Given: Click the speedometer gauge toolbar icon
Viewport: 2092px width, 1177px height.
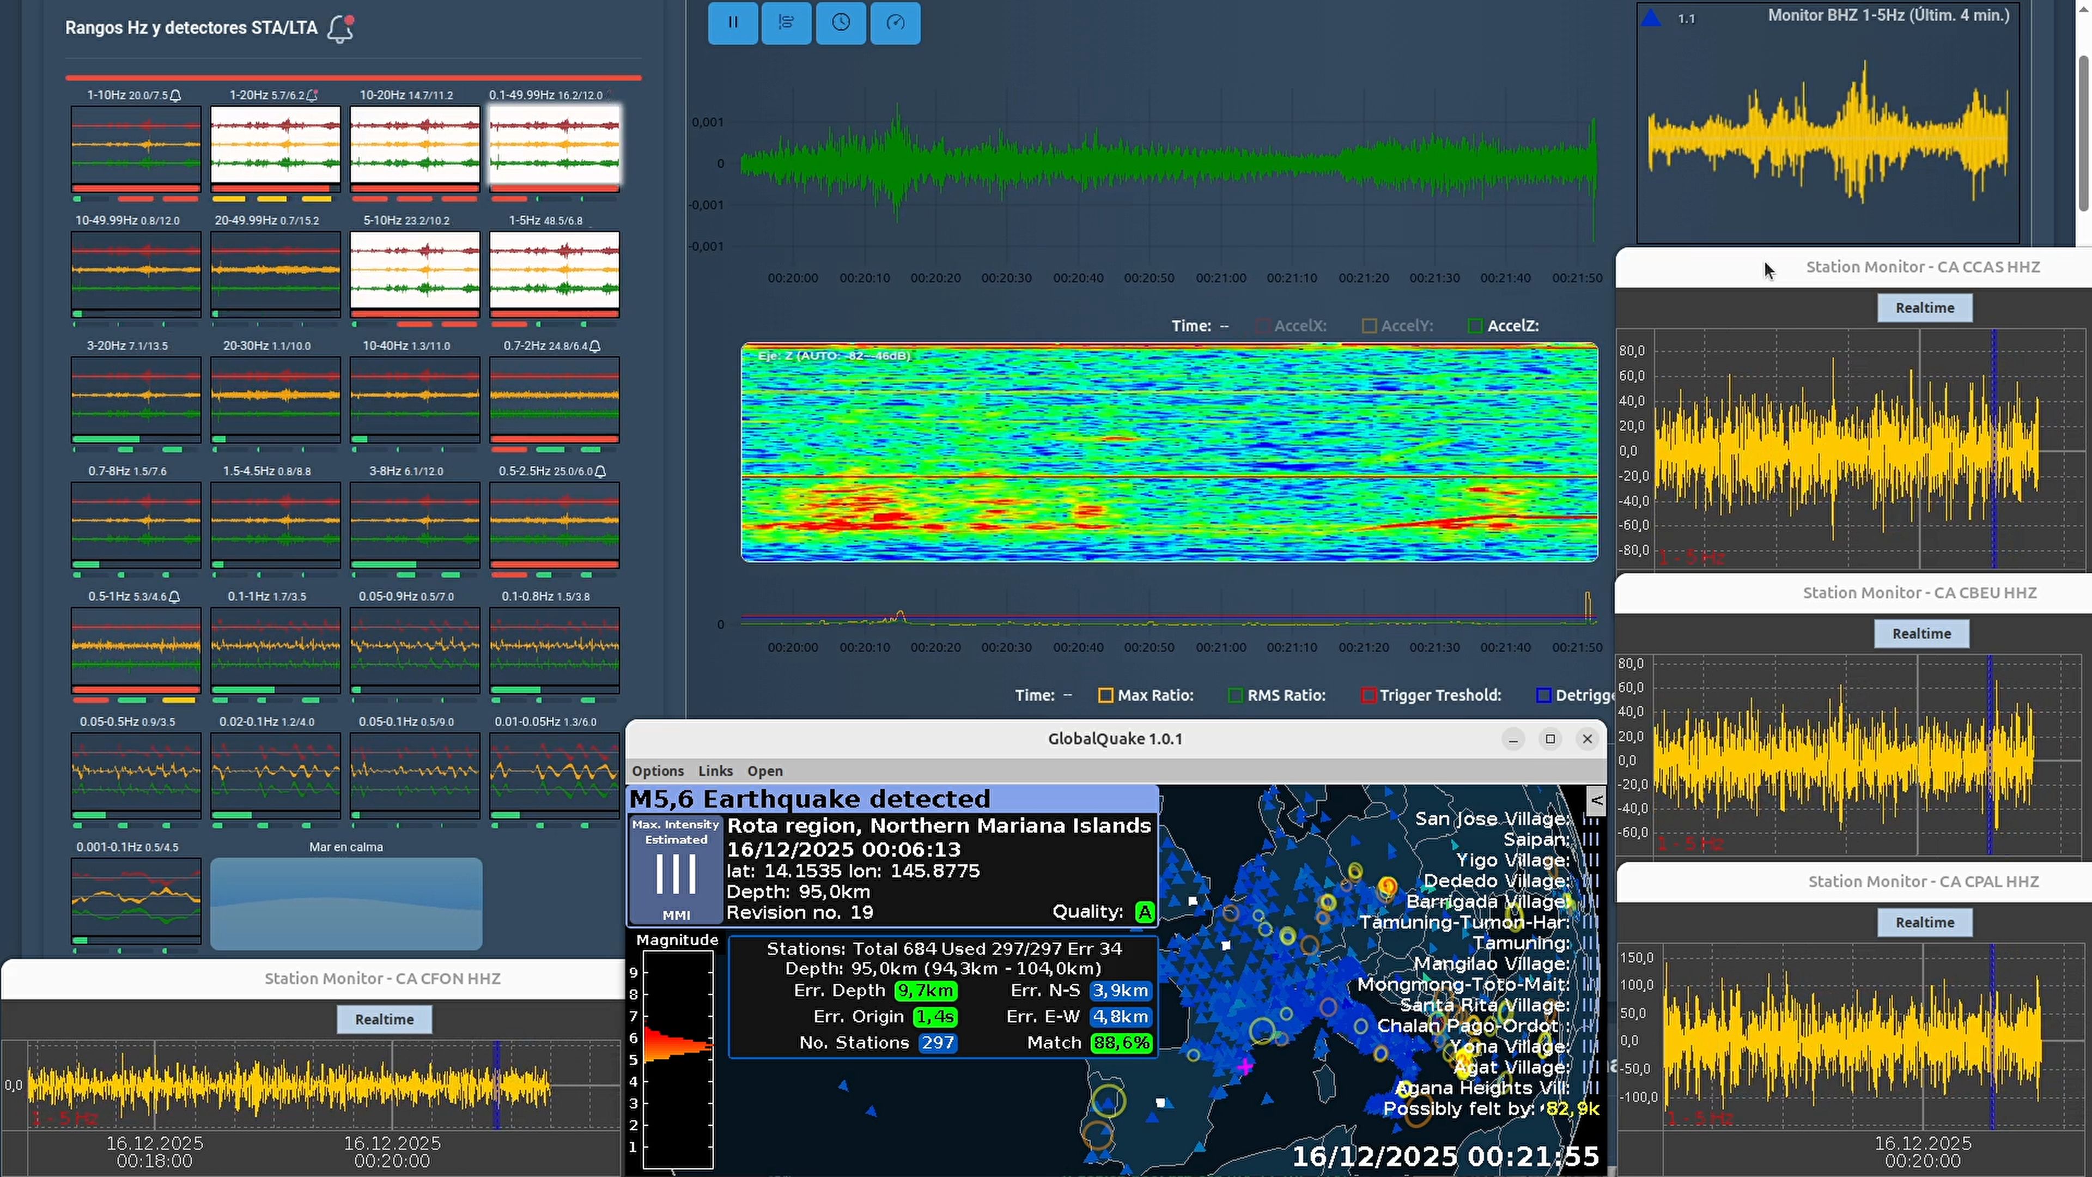Looking at the screenshot, I should tap(895, 23).
